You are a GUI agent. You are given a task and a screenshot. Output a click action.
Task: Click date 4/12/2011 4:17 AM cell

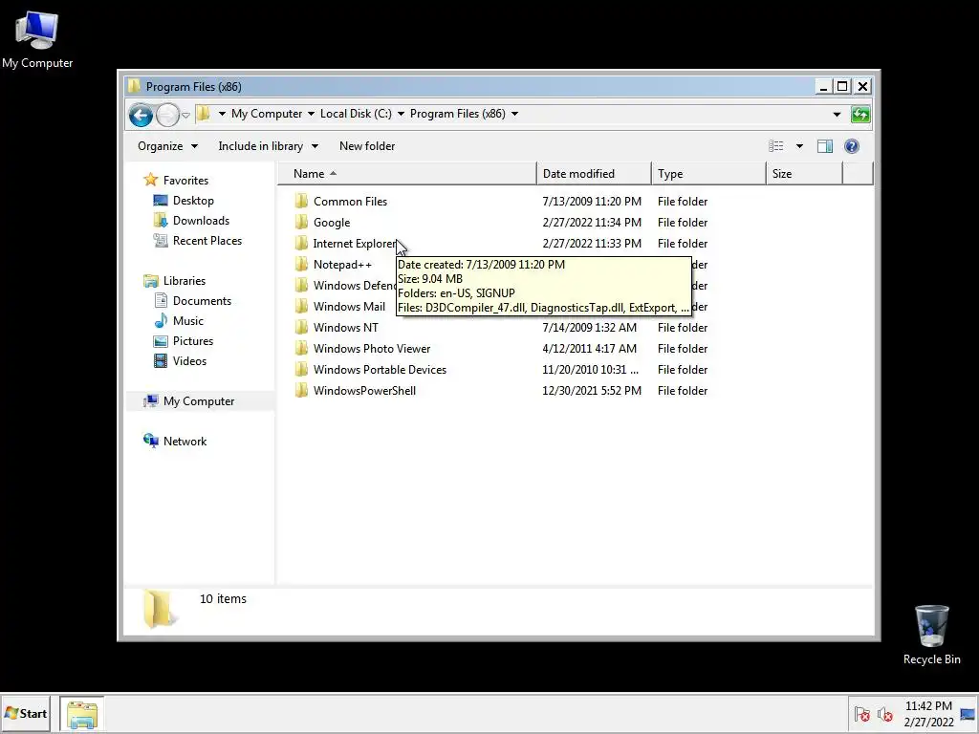589,349
